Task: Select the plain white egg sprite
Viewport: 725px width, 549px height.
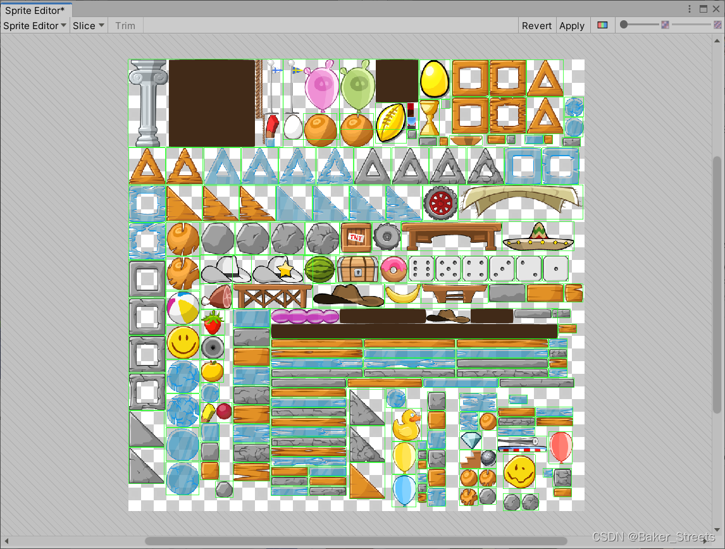Action: click(x=293, y=127)
